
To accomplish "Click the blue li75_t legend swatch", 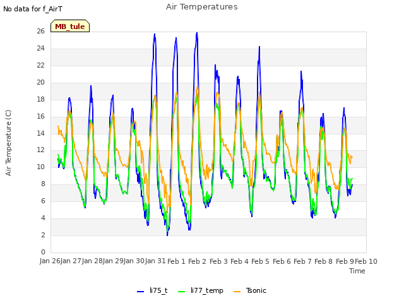I will [140, 292].
